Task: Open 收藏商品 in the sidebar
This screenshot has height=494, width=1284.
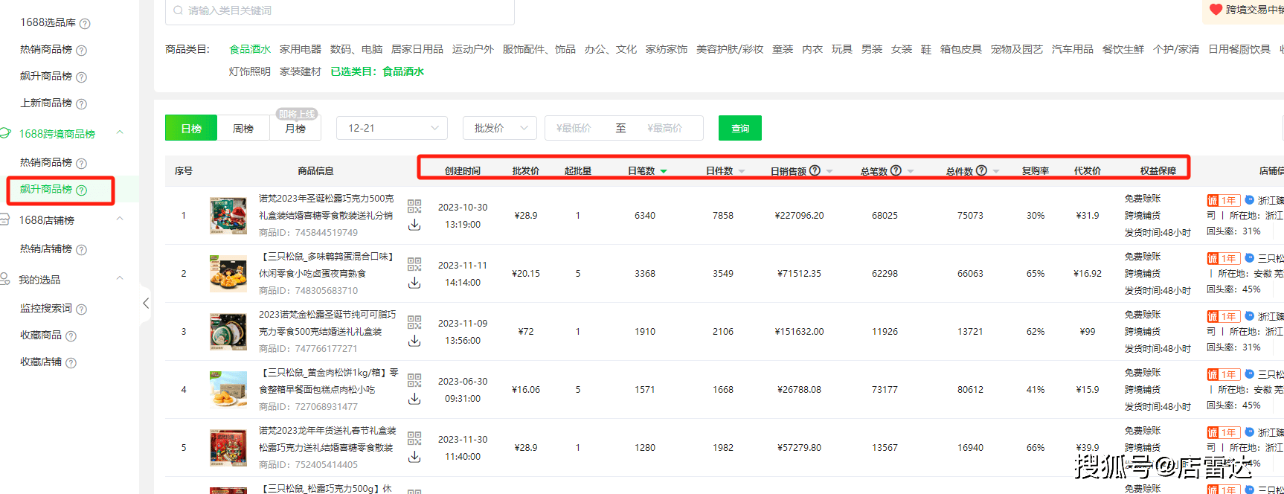Action: 41,336
